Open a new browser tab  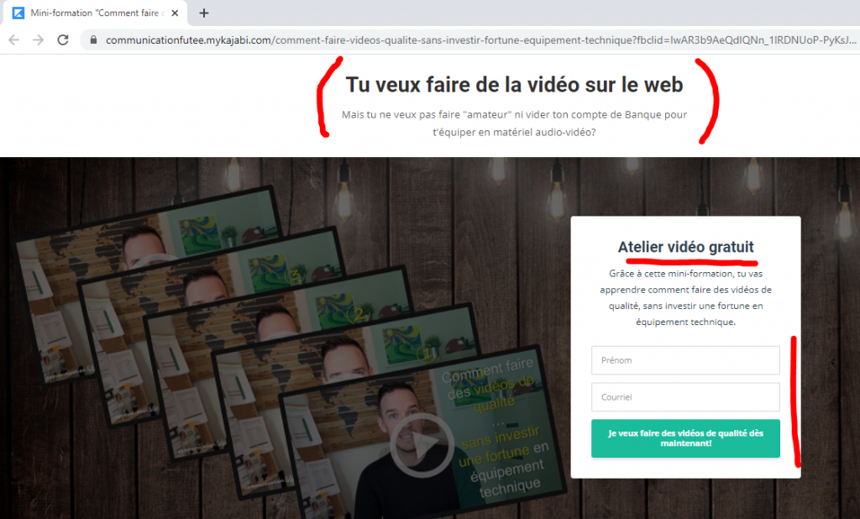(203, 13)
